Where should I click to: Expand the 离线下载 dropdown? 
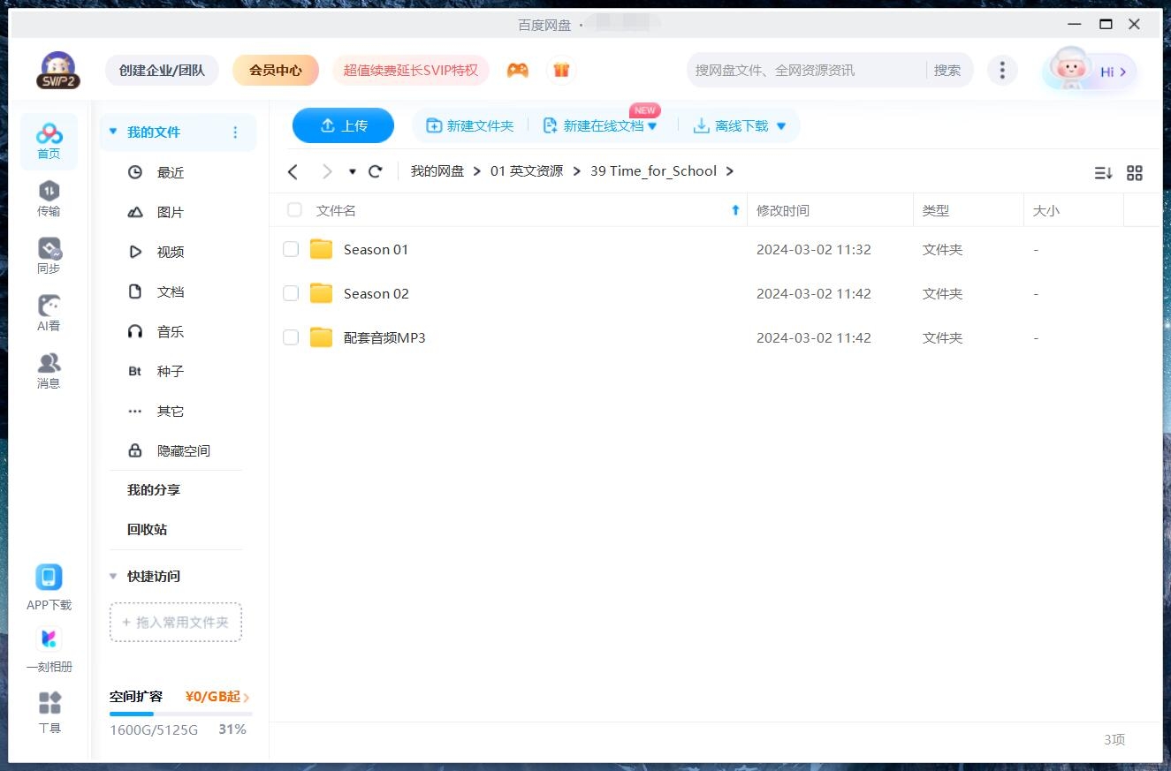(x=781, y=125)
